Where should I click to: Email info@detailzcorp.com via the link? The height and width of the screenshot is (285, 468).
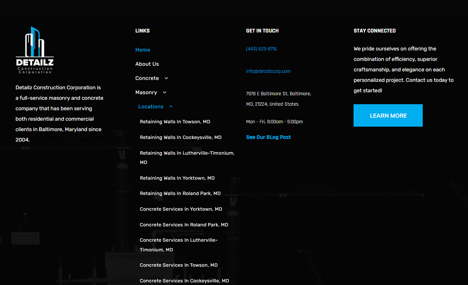(268, 71)
